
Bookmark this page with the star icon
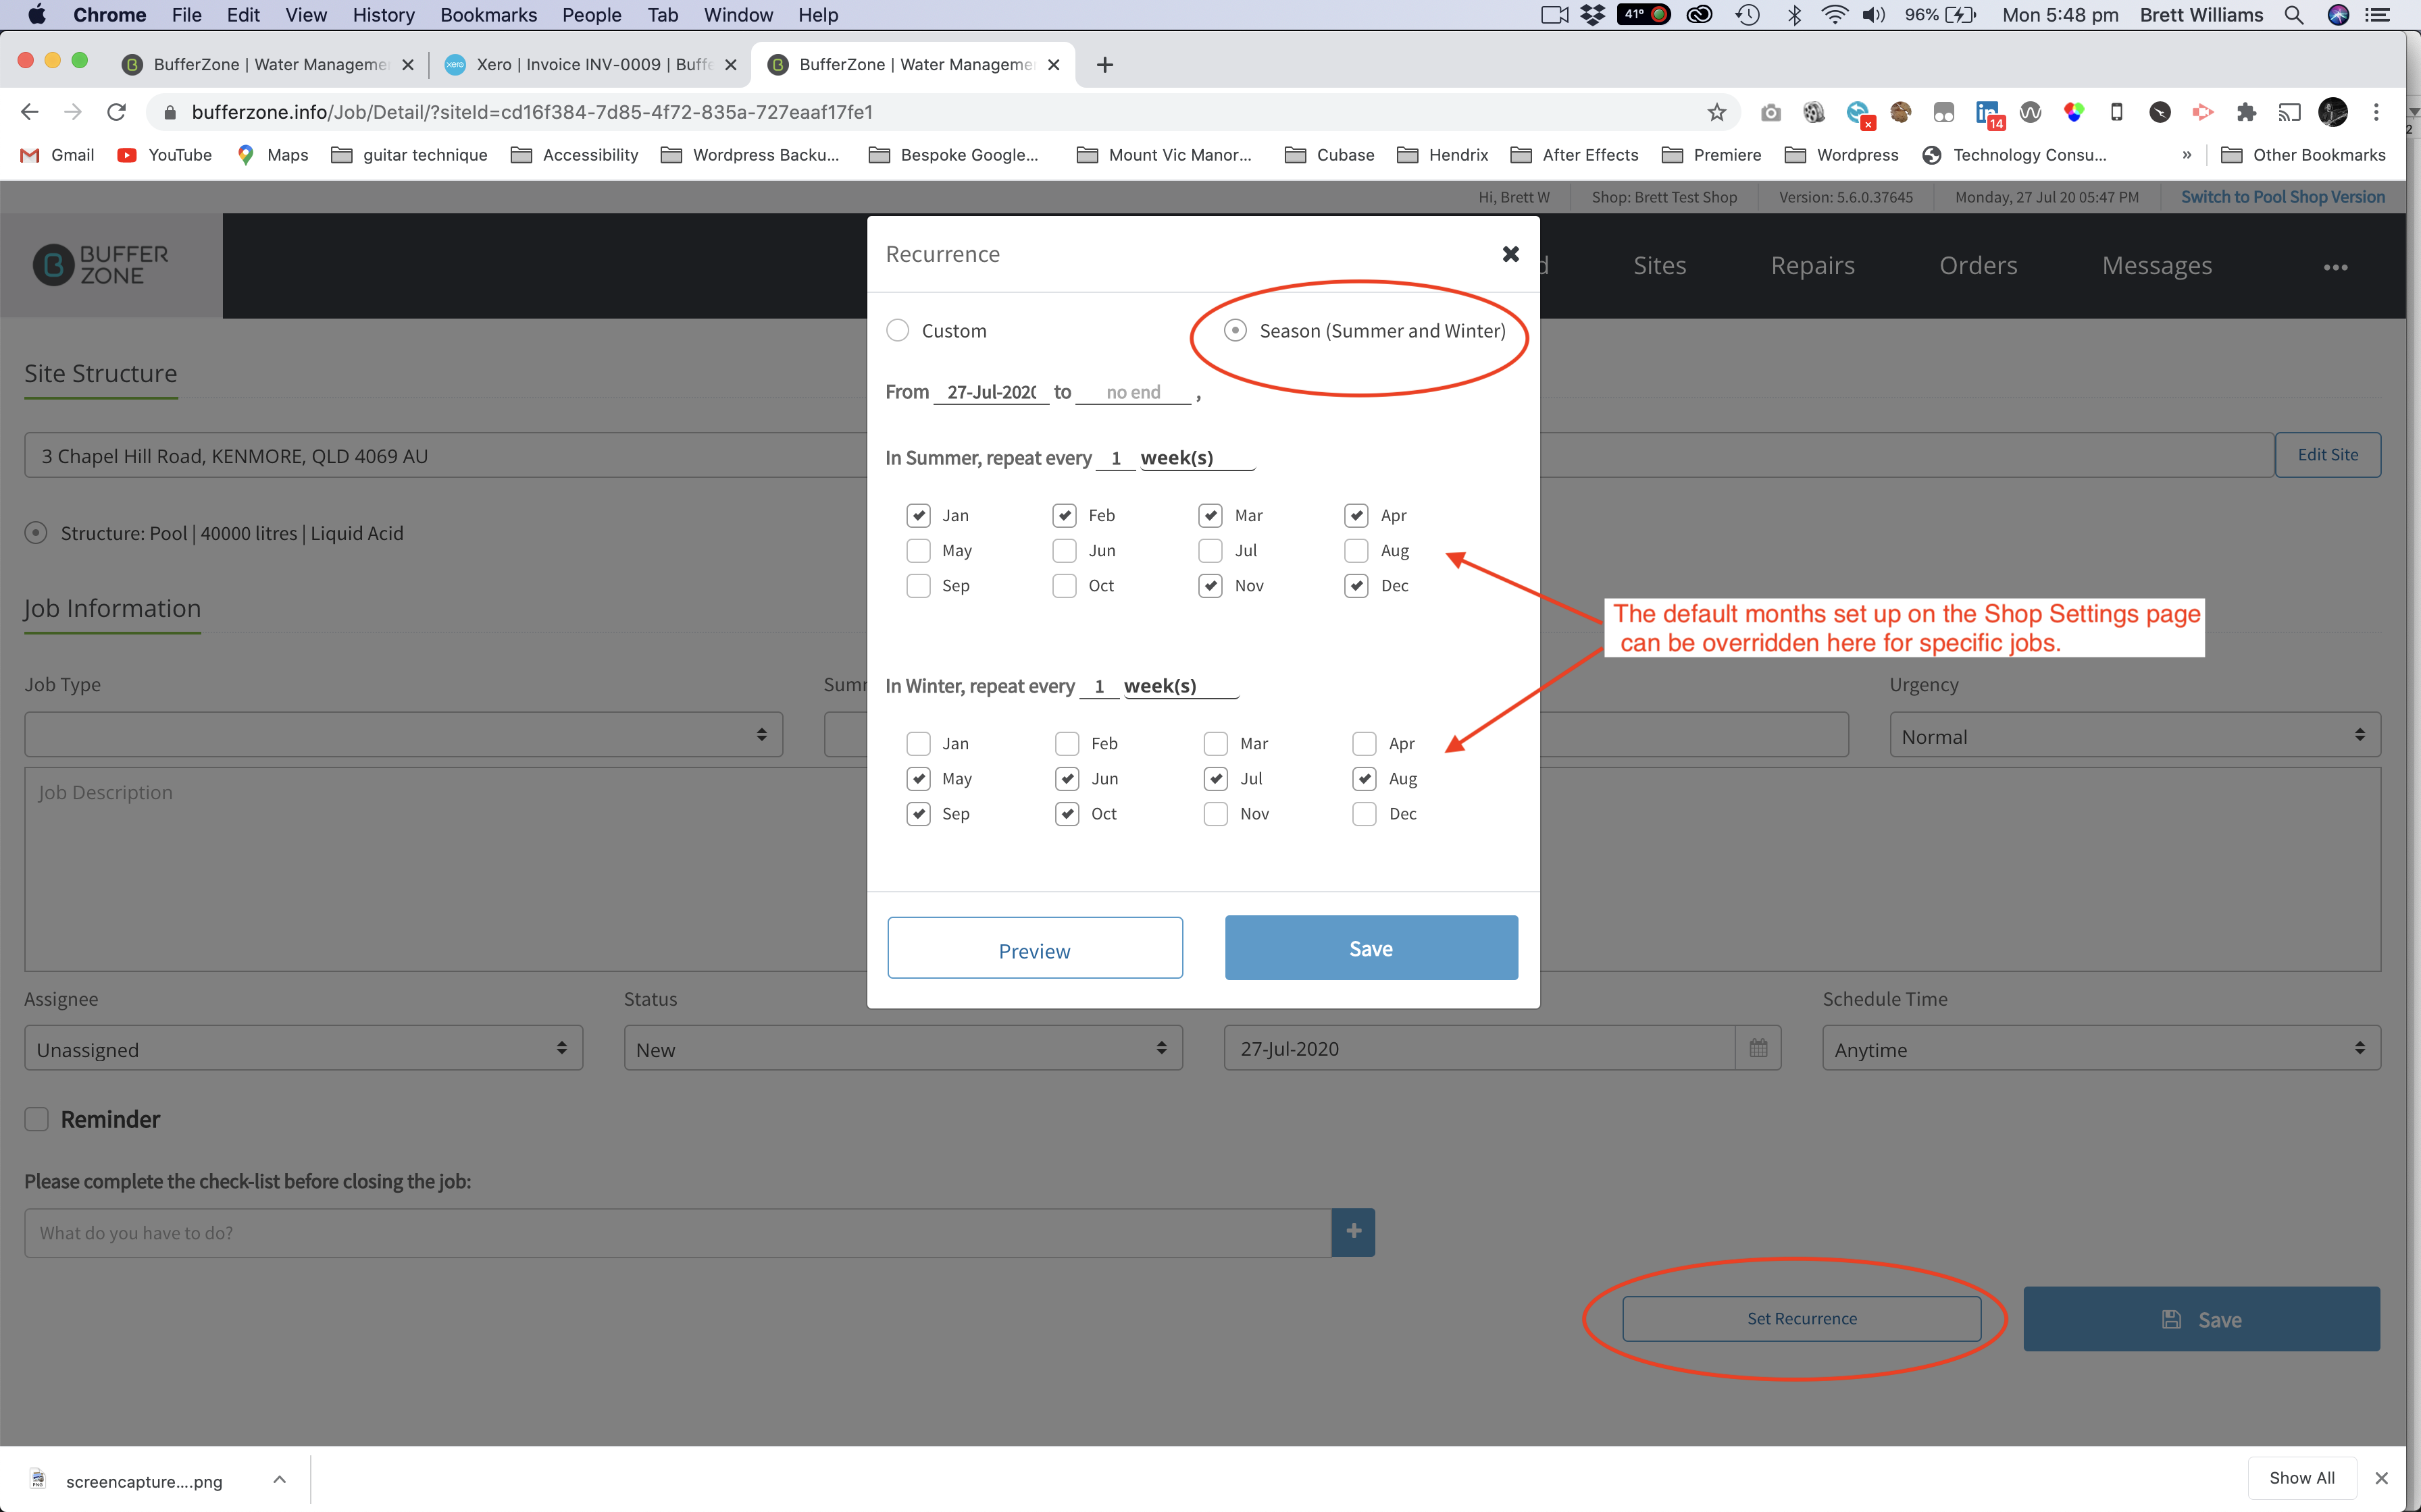[1716, 112]
